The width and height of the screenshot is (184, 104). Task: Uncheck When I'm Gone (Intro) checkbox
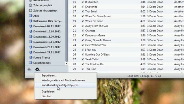tap(83, 16)
